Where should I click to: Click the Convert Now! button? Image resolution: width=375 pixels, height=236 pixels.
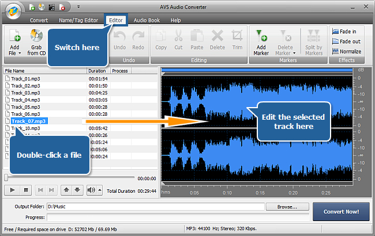[341, 212]
